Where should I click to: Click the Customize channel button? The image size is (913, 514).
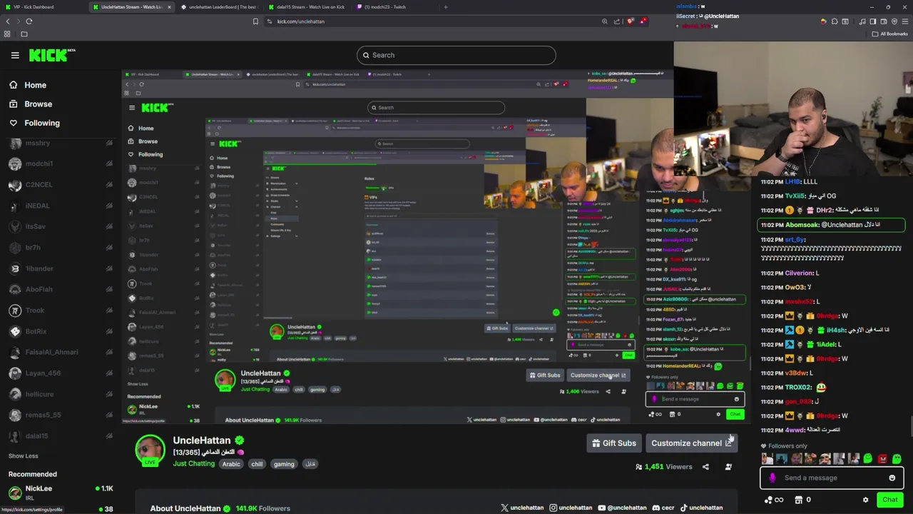691,443
